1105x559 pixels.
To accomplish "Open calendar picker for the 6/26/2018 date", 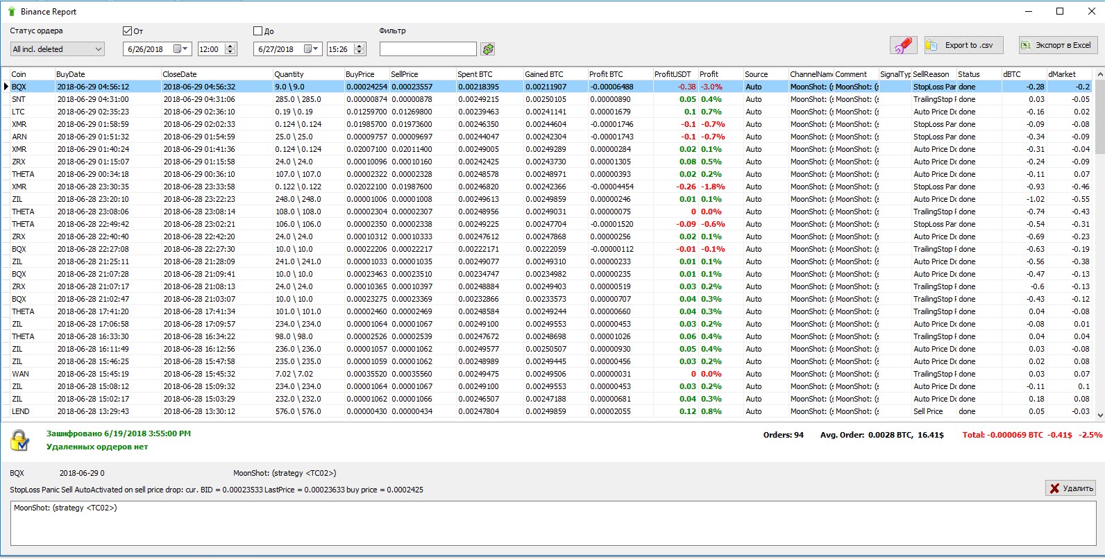I will point(180,49).
